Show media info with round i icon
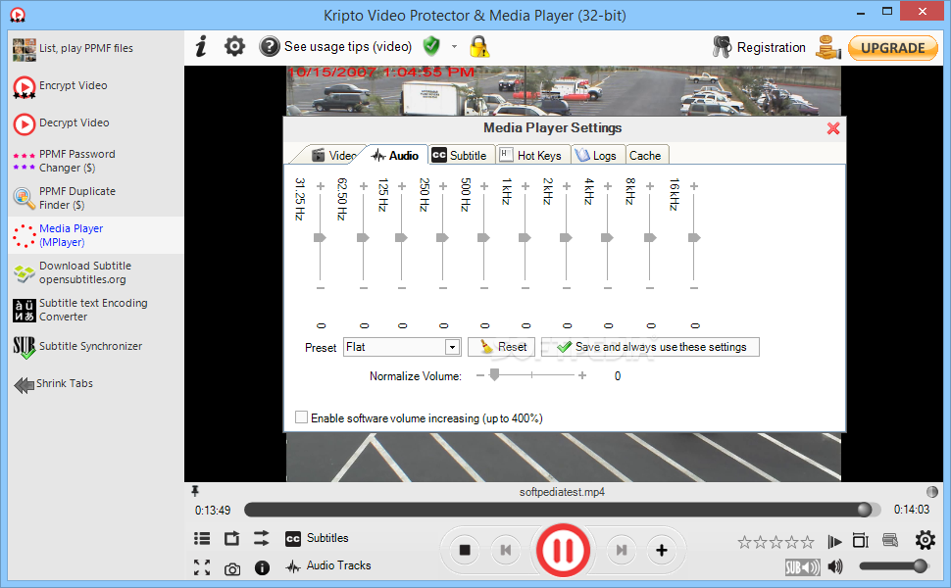Viewport: 951px width, 588px height. [262, 568]
